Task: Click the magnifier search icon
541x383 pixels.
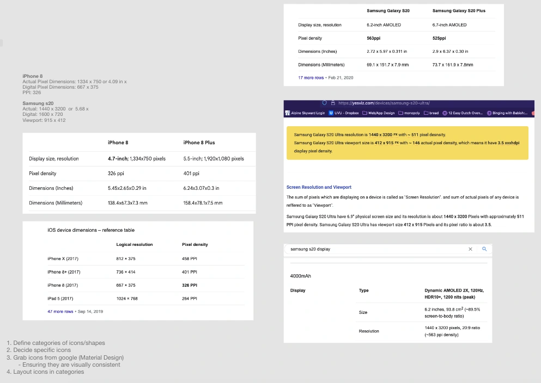Action: (x=484, y=249)
